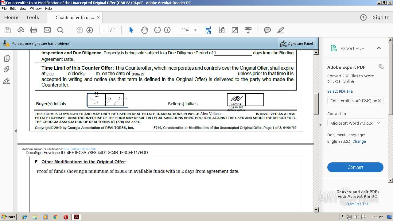Open the Find text magnifier icon
The height and width of the screenshot is (221, 393).
60,30
